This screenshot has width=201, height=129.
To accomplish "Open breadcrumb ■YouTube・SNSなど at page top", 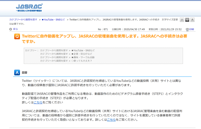I will click(x=53, y=20).
